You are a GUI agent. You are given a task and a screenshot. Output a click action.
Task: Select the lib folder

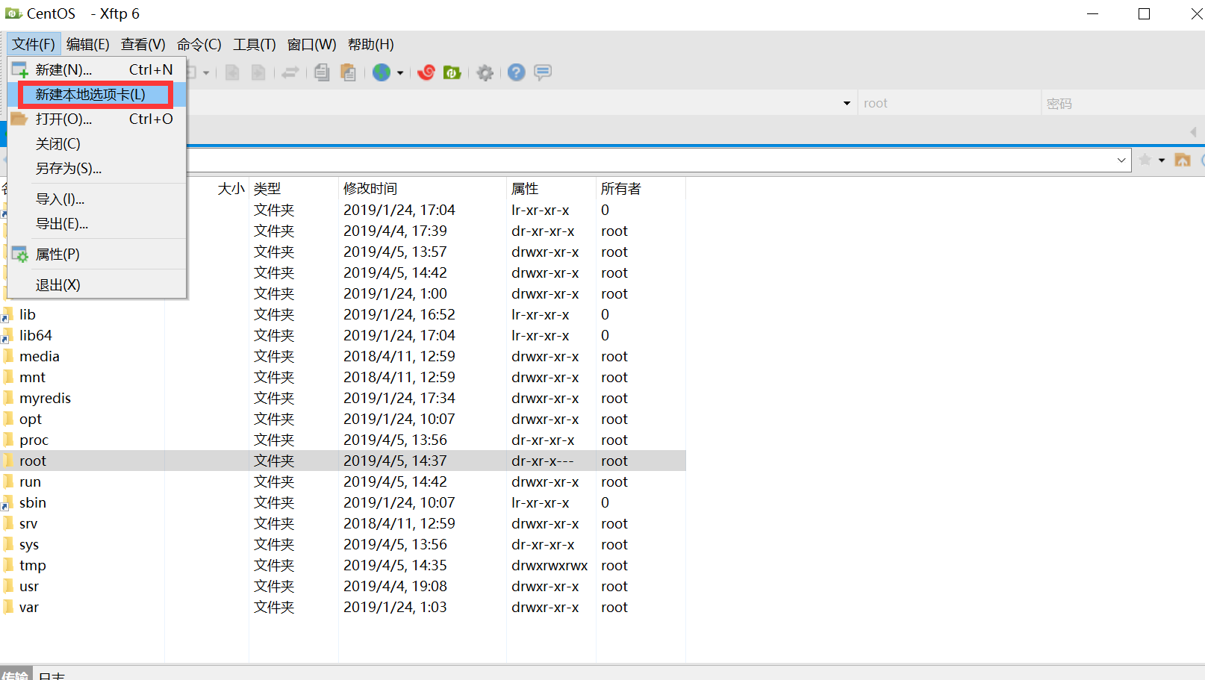tap(27, 314)
